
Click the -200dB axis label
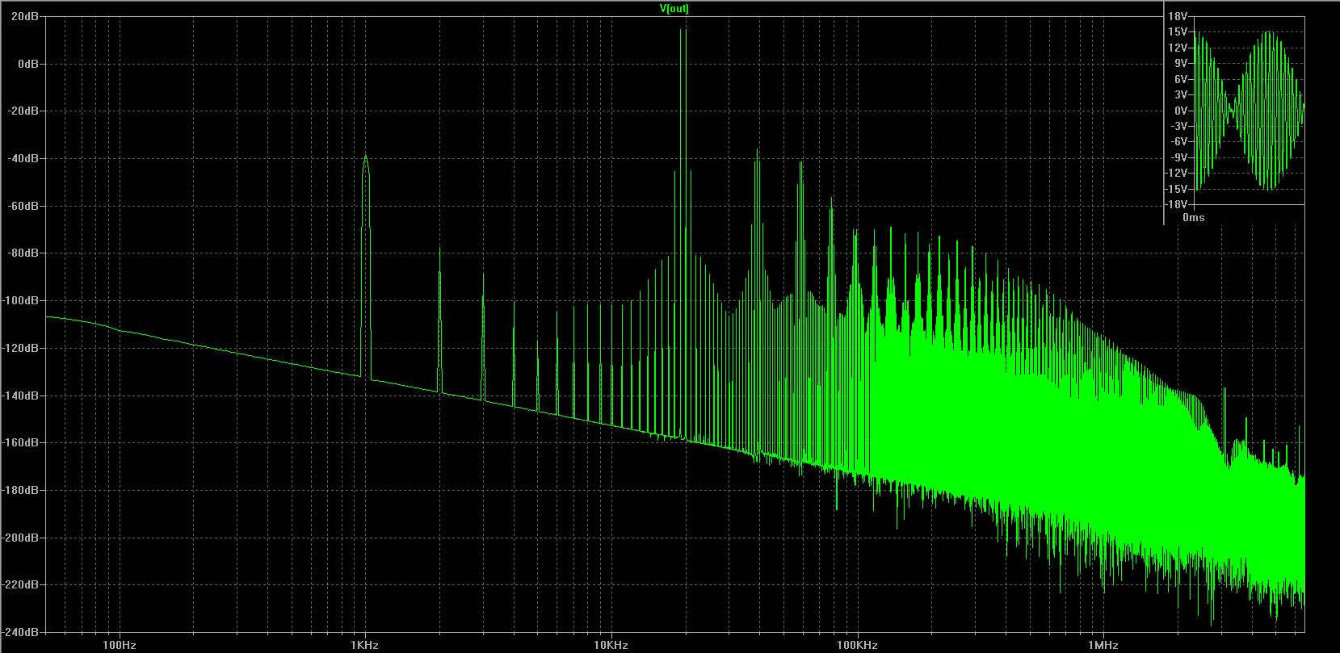point(21,538)
